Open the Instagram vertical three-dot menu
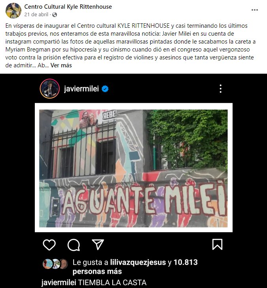The image size is (267, 288). tap(221, 89)
